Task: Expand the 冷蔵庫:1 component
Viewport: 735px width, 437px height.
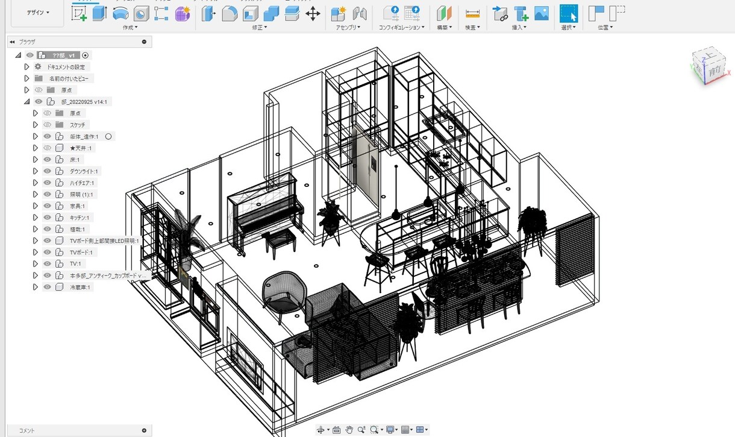Action: pyautogui.click(x=36, y=287)
